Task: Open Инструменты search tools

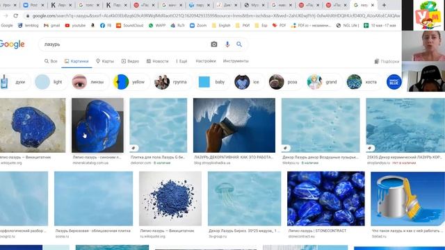Action: tap(236, 61)
